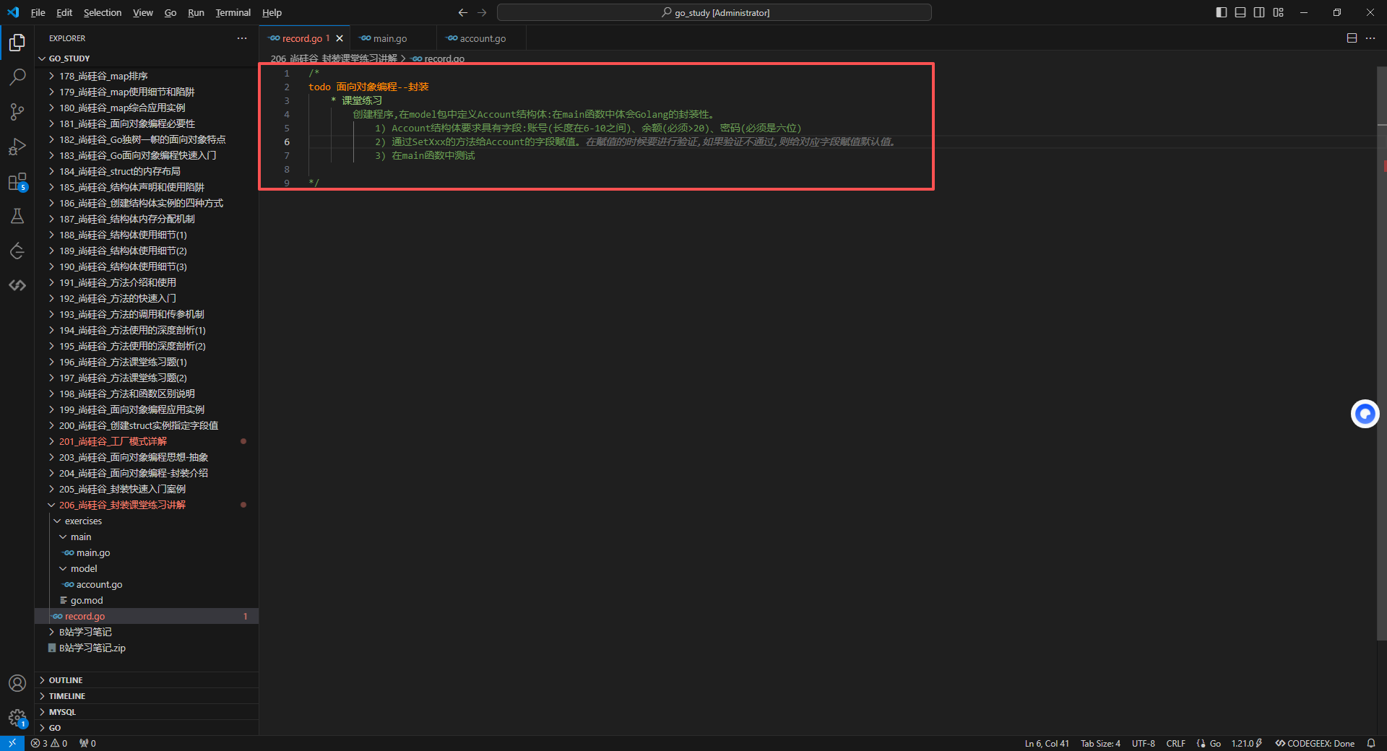Click the ports forwarded status indicator
Screen dimensions: 1387x751
[87, 743]
